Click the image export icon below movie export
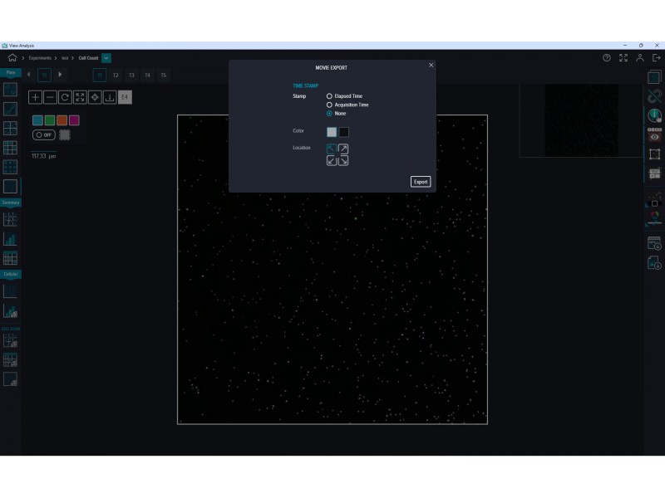 click(x=654, y=263)
